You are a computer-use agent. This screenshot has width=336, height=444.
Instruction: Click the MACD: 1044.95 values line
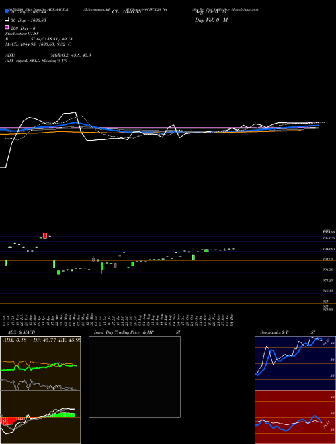tap(38, 44)
